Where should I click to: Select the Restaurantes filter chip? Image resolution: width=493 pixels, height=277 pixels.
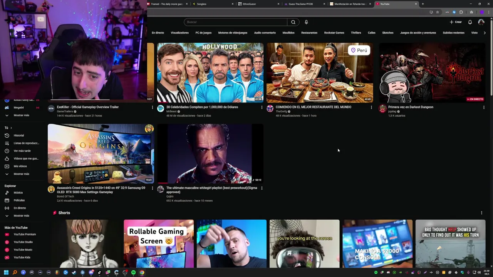(309, 33)
